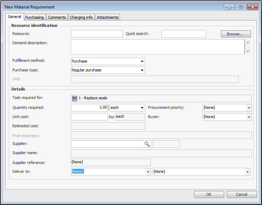Click the Demand description text area
This screenshot has height=205, width=262.
pyautogui.click(x=158, y=47)
